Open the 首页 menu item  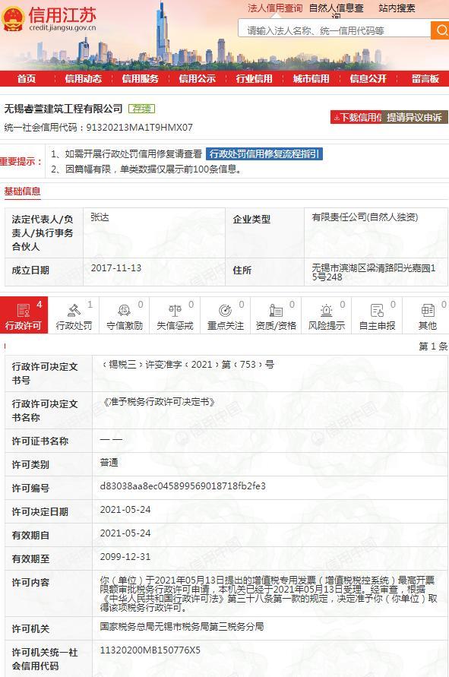click(27, 78)
